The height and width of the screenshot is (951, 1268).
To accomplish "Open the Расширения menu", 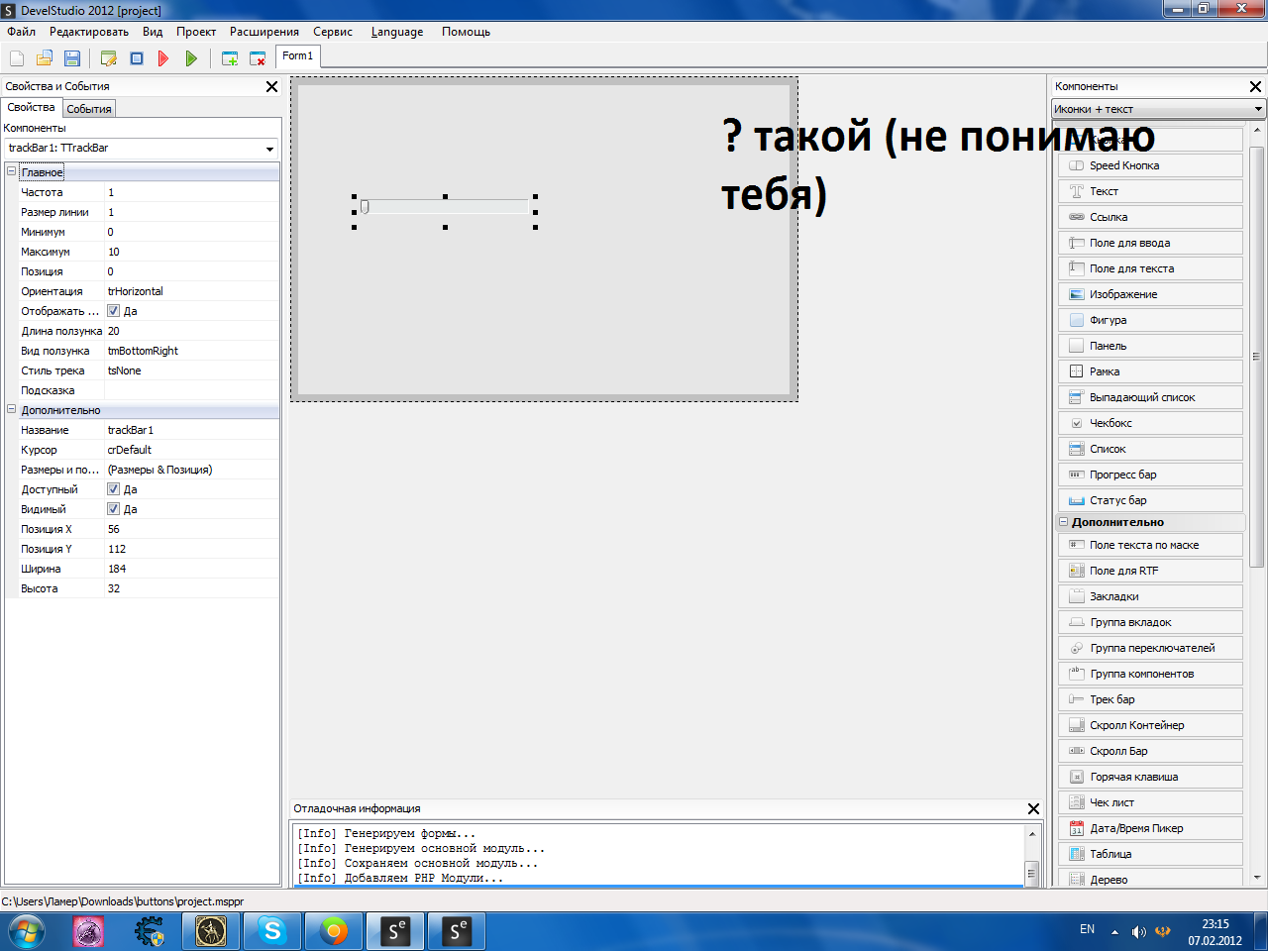I will click(x=264, y=32).
